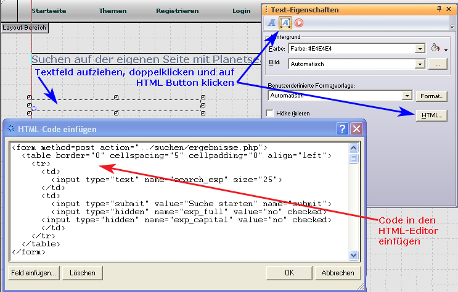Click the Bild browse button with ellipsis
Screen dimensions: 458x292
pyautogui.click(x=437, y=64)
